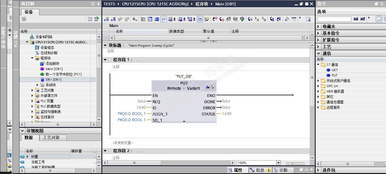Viewport: 386px width, 174px height.
Task: Collapse the 块标题 section
Action: [x=105, y=45]
